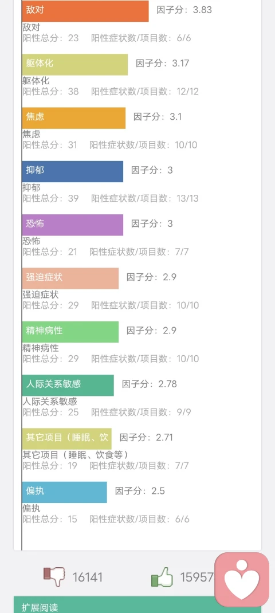Select the light blue 偏执 bar
Viewport: 275px width, 613px height.
click(64, 492)
